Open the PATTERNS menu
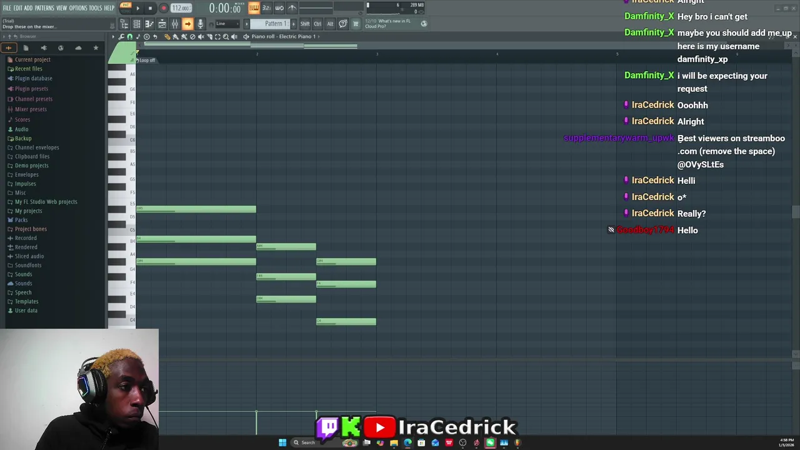 click(x=44, y=7)
